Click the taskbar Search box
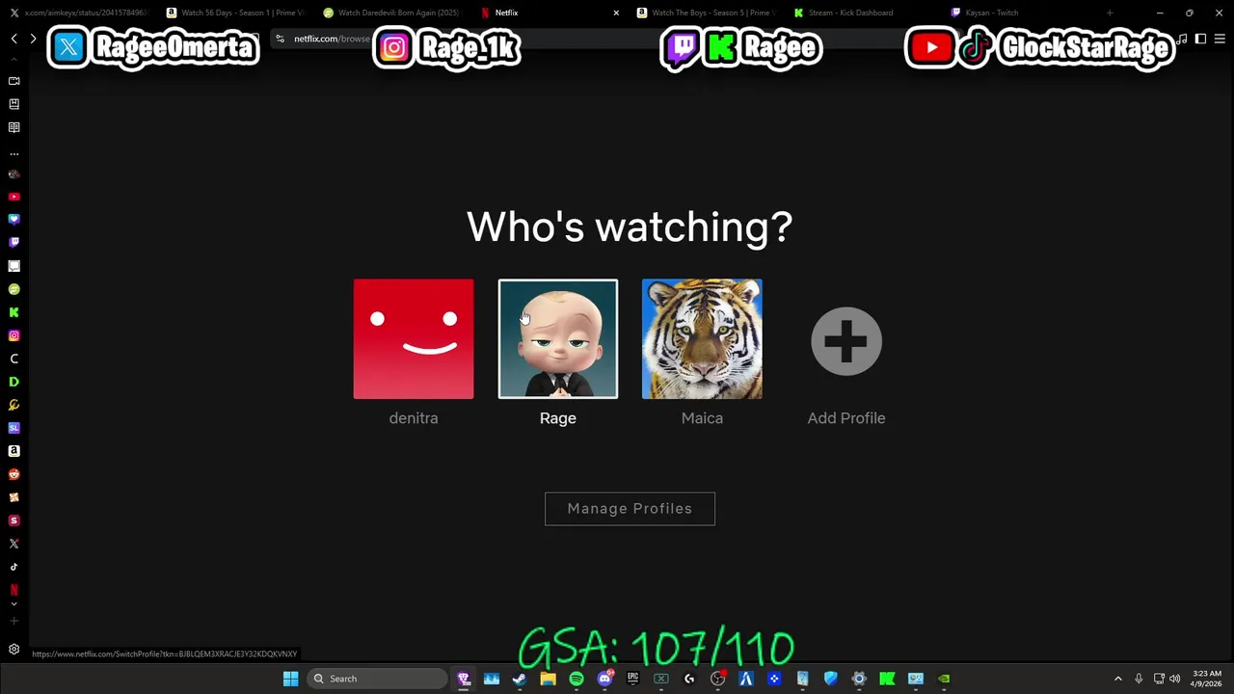1234x694 pixels. (x=378, y=679)
